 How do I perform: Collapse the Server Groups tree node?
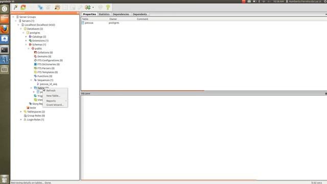(13, 17)
